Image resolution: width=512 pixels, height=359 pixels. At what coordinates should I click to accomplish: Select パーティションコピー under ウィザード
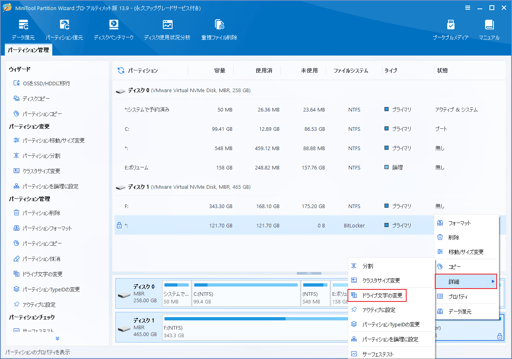point(38,114)
